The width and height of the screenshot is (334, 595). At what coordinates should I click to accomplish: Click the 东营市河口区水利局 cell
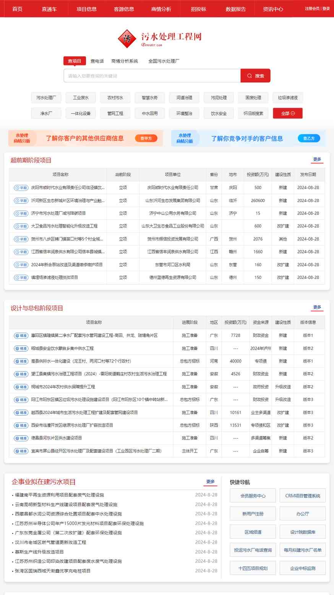pos(173,265)
